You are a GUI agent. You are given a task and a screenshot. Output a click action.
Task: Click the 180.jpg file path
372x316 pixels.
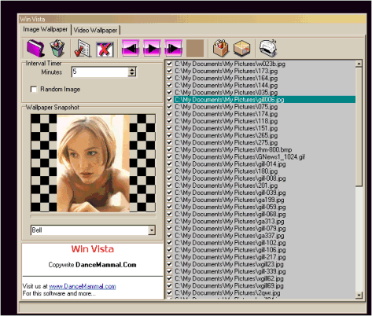(227, 171)
